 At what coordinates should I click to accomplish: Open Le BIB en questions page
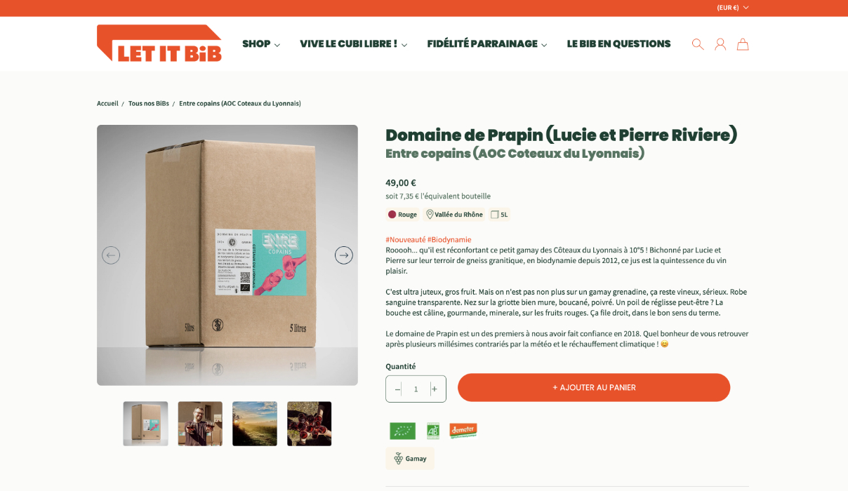618,43
